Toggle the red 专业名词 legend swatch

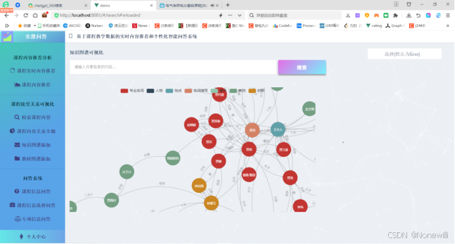coord(124,91)
